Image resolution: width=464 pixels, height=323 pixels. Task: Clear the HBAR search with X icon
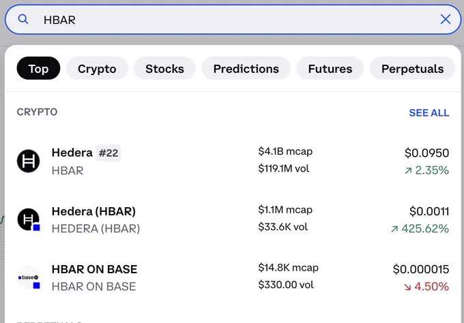click(x=446, y=20)
